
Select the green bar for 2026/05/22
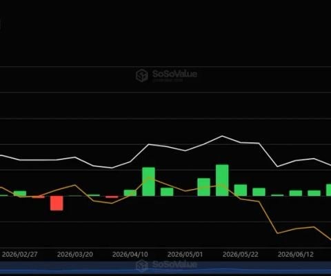click(241, 190)
